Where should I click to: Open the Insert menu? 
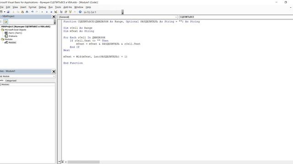point(23,7)
